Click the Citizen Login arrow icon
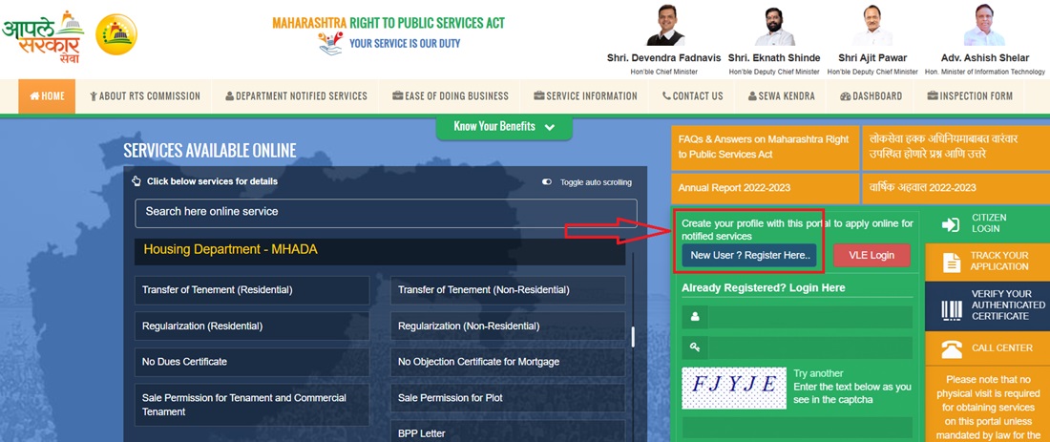The height and width of the screenshot is (442, 1050). (x=950, y=223)
